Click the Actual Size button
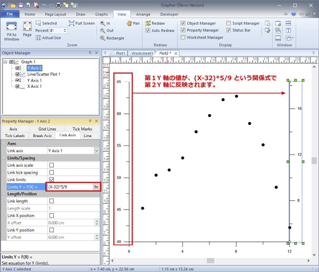319x272 pixels. pos(48,38)
